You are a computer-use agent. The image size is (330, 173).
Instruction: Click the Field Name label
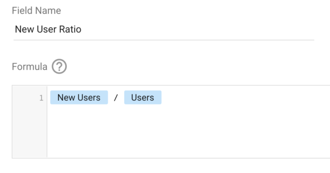37,11
